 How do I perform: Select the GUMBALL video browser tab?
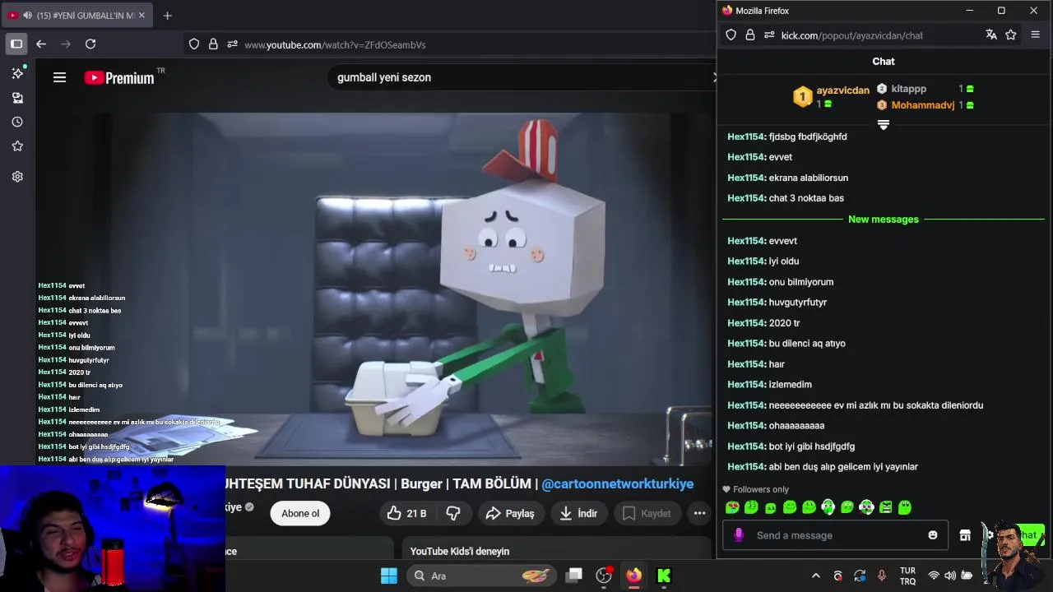[x=78, y=16]
